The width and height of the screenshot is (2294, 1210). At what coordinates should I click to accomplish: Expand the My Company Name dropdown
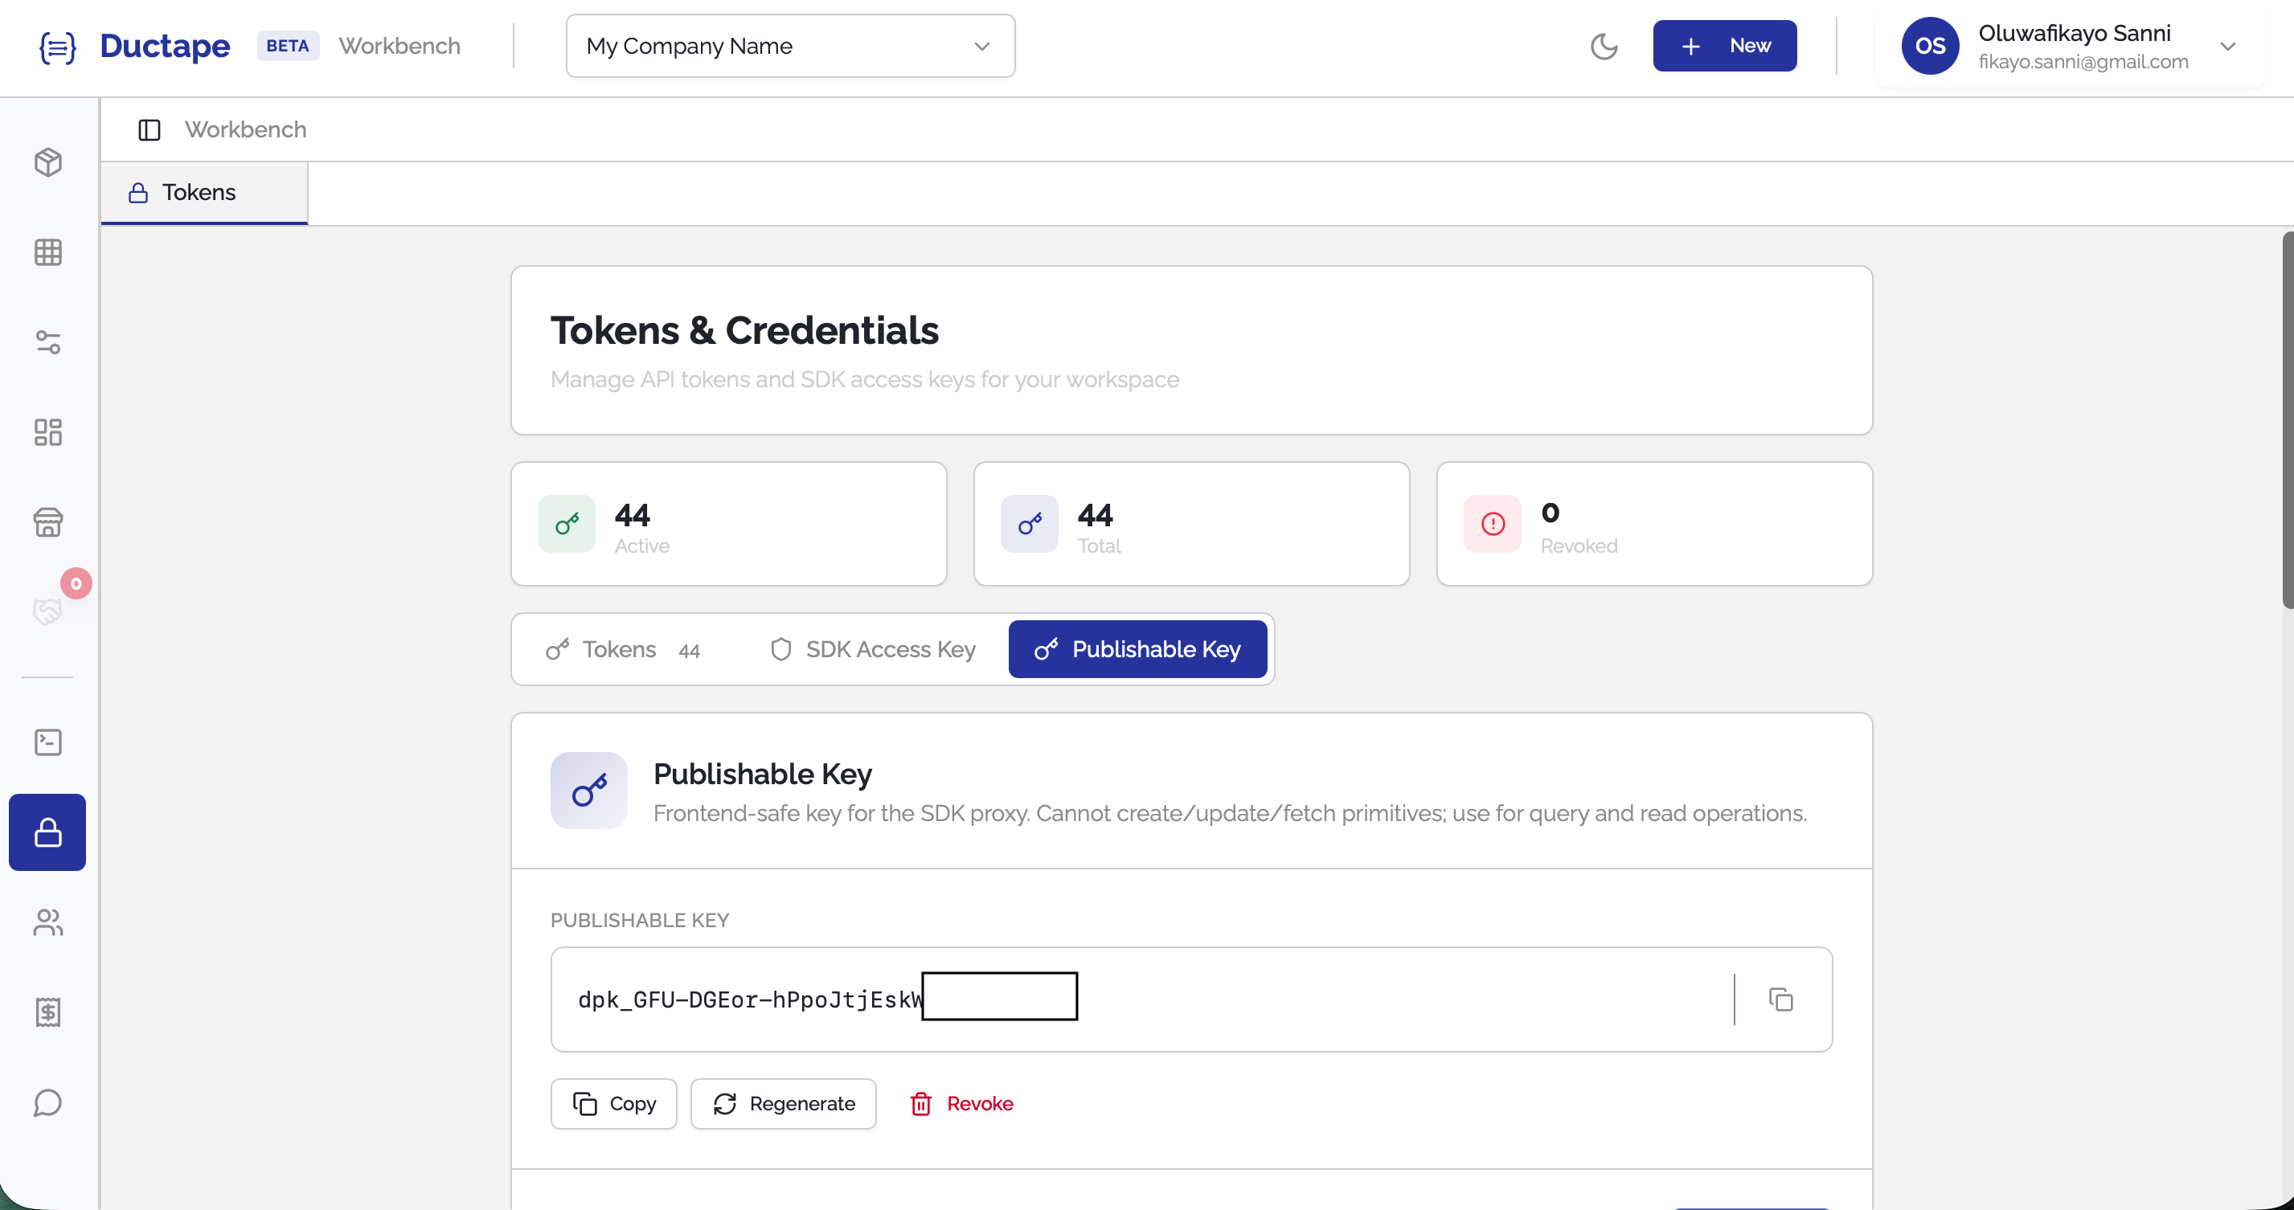point(790,47)
